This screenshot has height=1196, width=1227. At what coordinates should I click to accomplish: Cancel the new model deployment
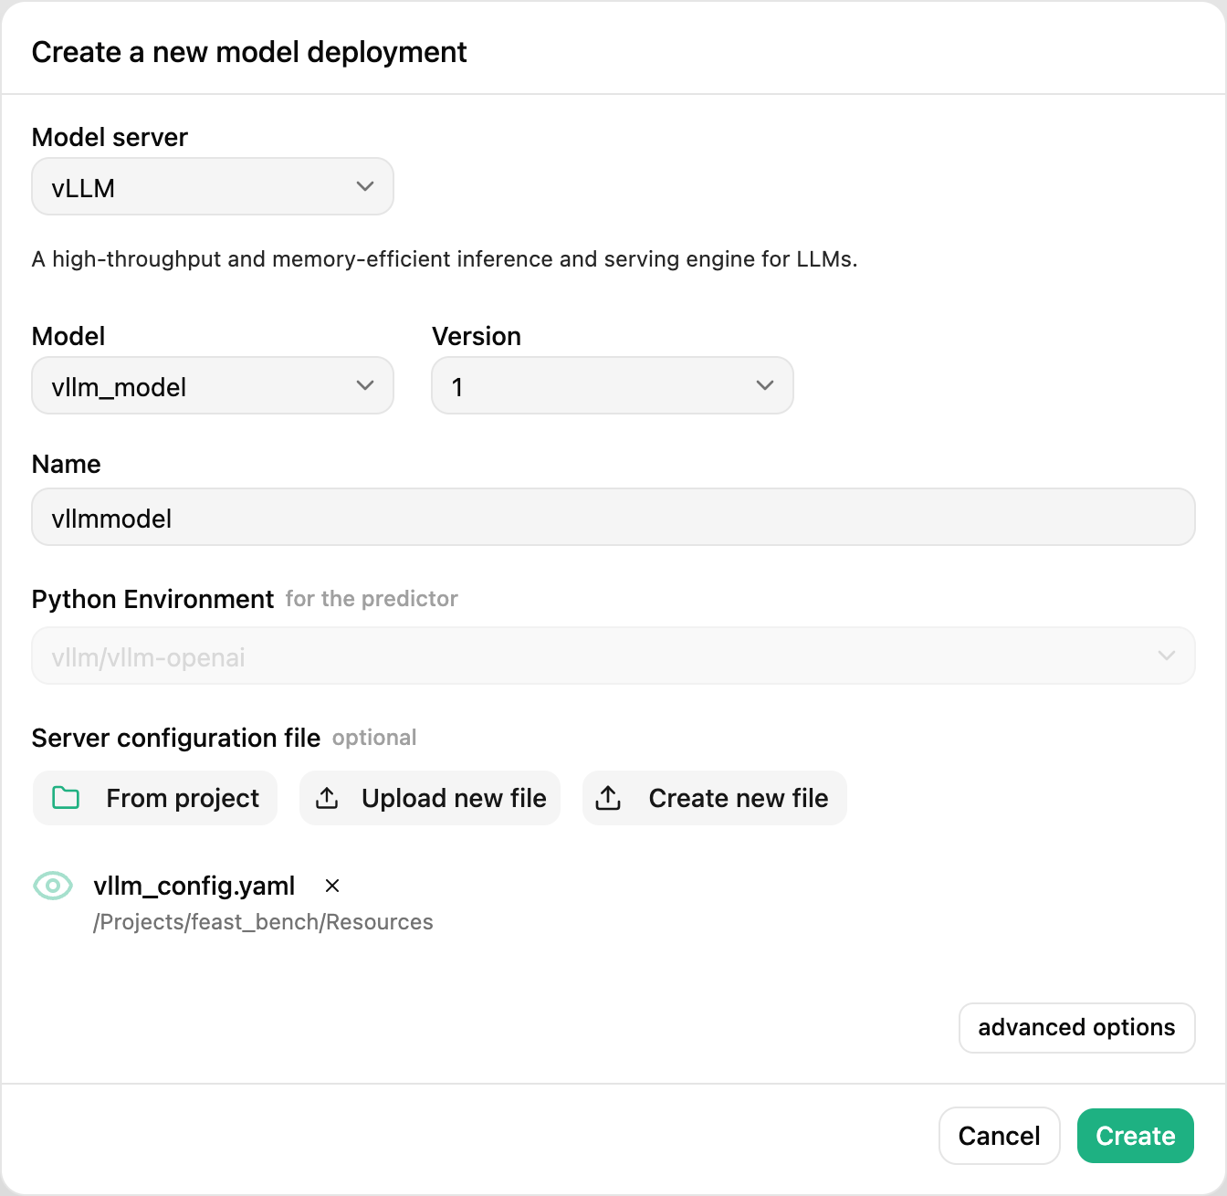(x=1000, y=1136)
